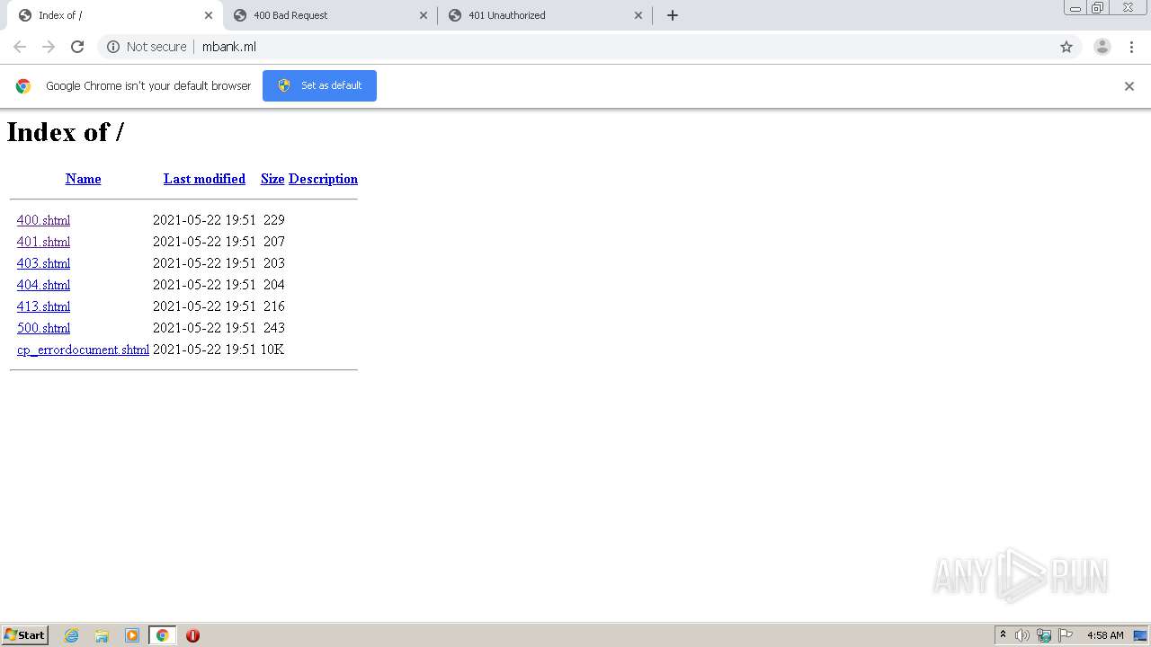Click size value 229 of 400.shtml
Image resolution: width=1151 pixels, height=647 pixels.
pyautogui.click(x=273, y=220)
